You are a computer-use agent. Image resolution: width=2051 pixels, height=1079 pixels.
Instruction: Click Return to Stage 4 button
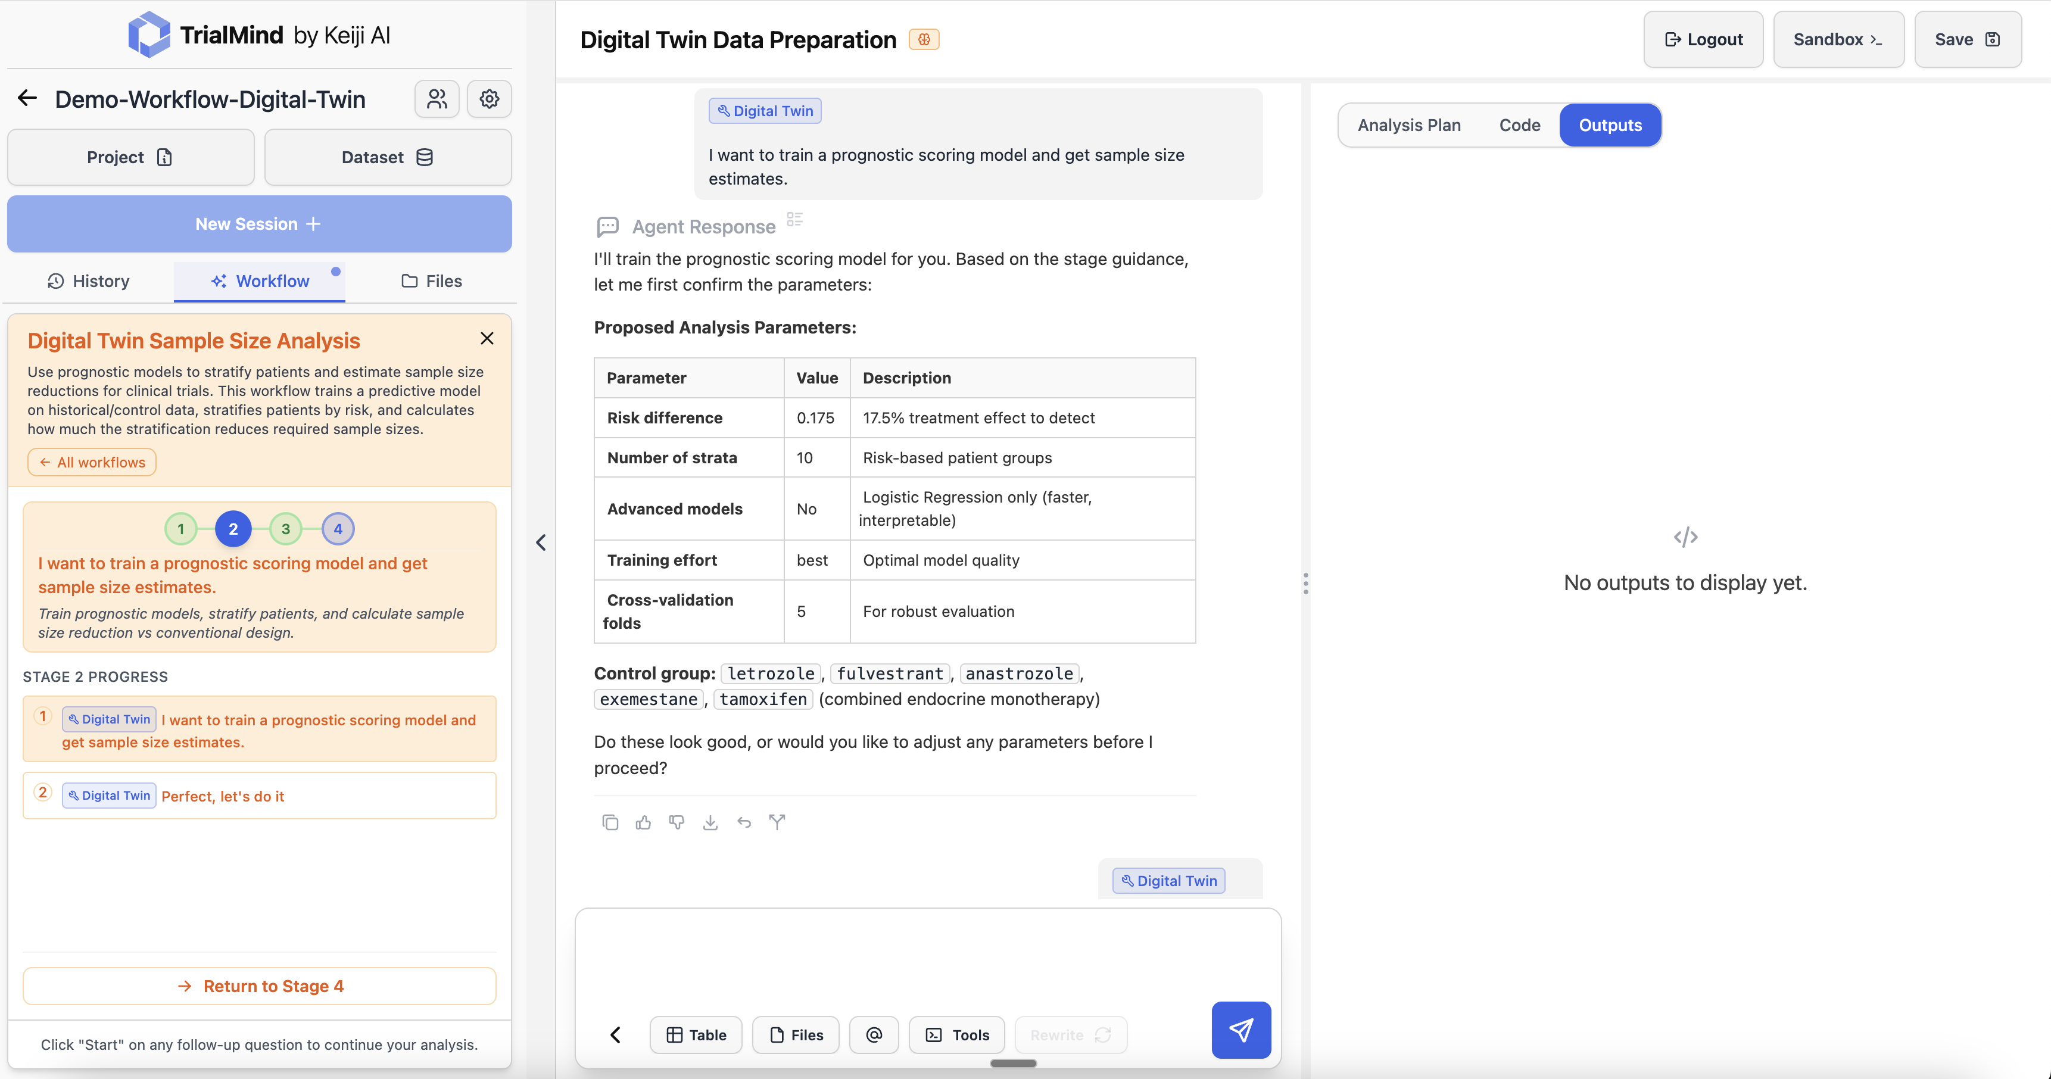point(260,986)
